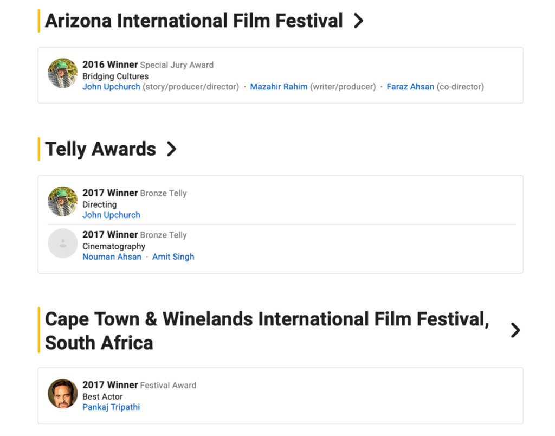The height and width of the screenshot is (436, 555).
Task: Click the 2017 Winner Festival Award text
Action: 139,385
